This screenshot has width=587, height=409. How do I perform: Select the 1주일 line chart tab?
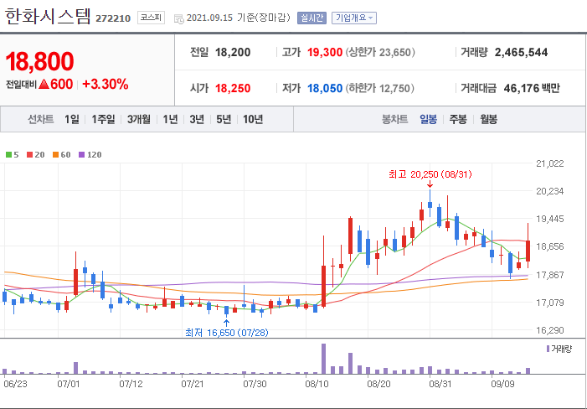click(x=103, y=120)
